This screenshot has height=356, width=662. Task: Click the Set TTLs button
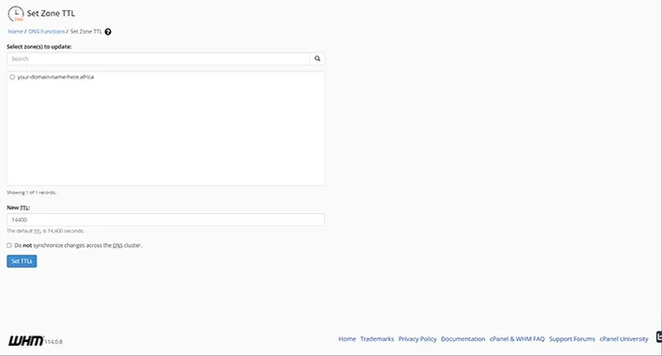pos(22,261)
